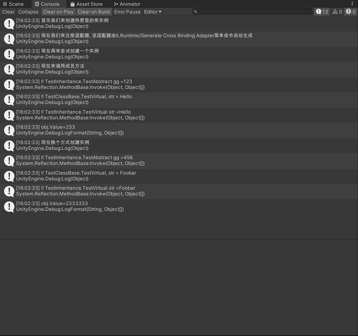This screenshot has width=358, height=336.
Task: Open the Editor dropdown
Action: tap(153, 12)
